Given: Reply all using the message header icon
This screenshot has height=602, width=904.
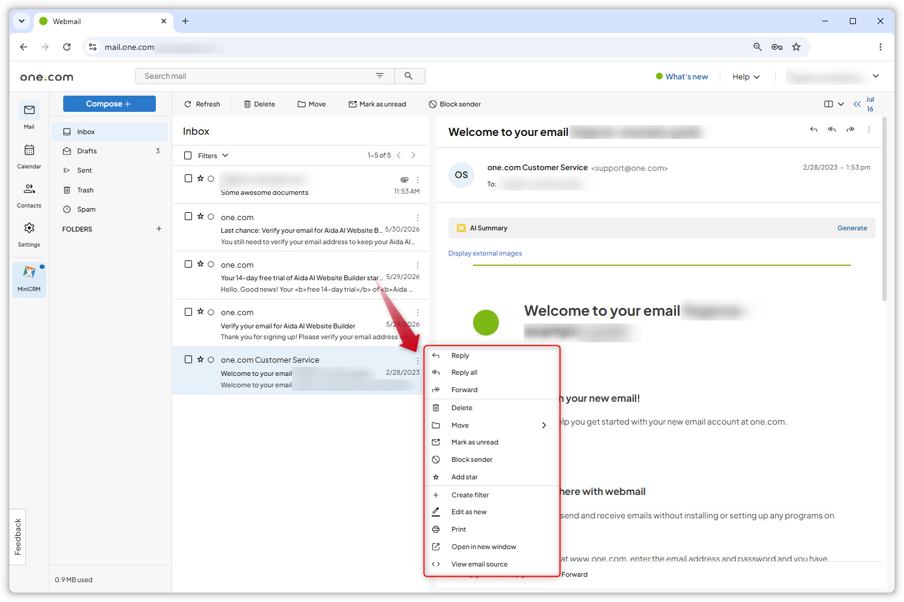Looking at the screenshot, I should 832,129.
